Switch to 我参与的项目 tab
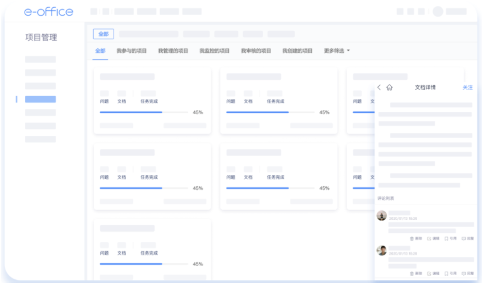This screenshot has height=289, width=482. pos(132,51)
